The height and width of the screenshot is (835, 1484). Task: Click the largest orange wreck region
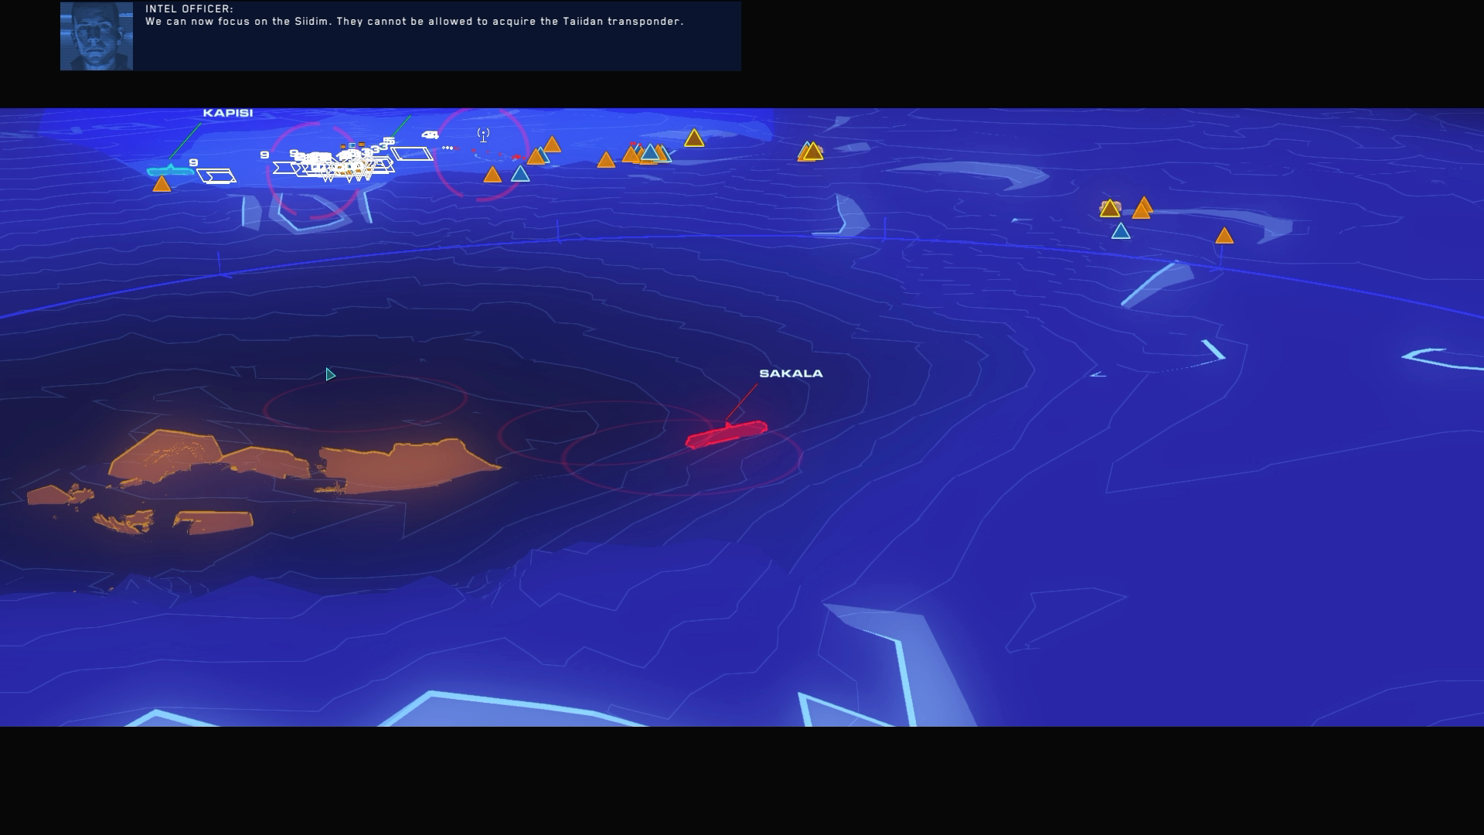tap(410, 465)
